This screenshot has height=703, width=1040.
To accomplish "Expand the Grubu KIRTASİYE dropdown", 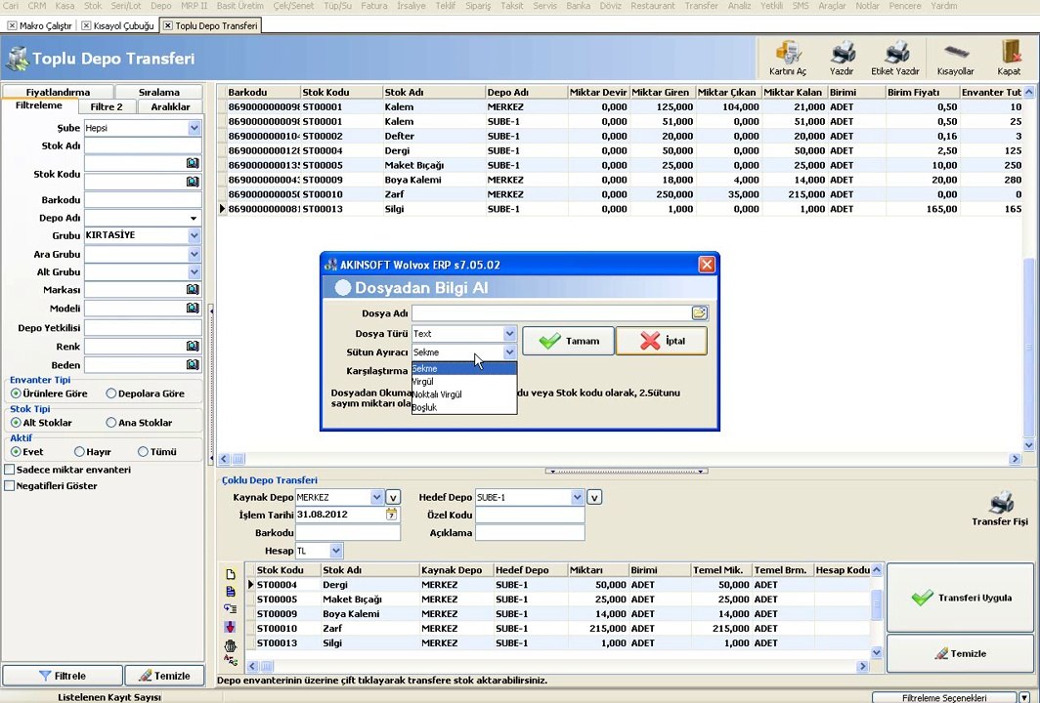I will pos(194,235).
